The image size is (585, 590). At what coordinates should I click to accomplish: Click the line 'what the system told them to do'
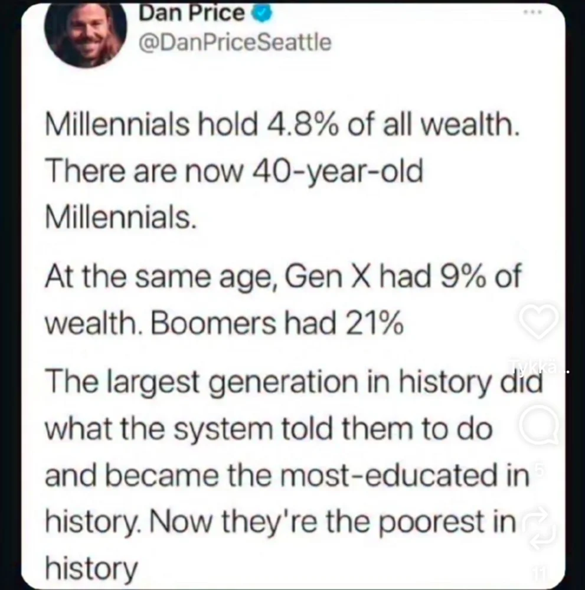[x=269, y=430]
